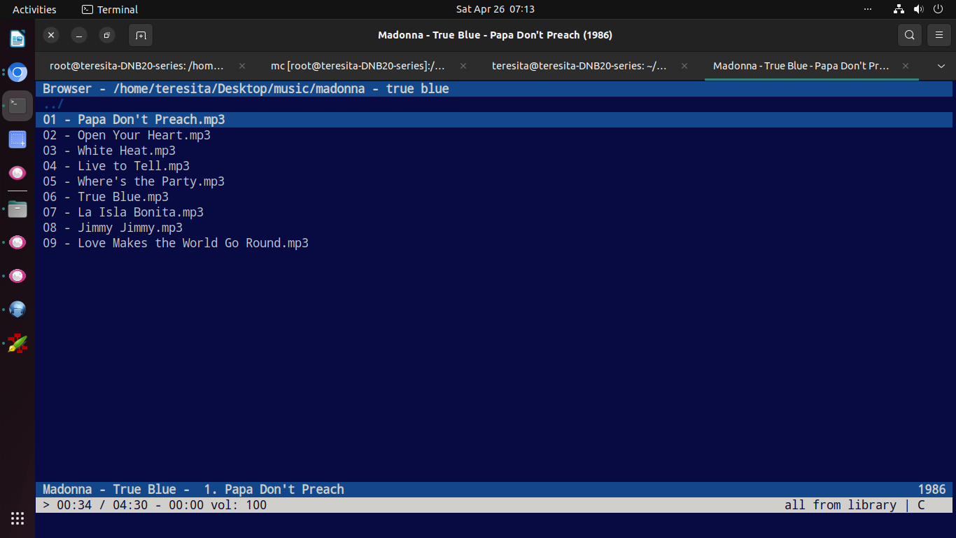Viewport: 956px width, 538px height.
Task: Go to parent directory ../
Action: click(53, 104)
